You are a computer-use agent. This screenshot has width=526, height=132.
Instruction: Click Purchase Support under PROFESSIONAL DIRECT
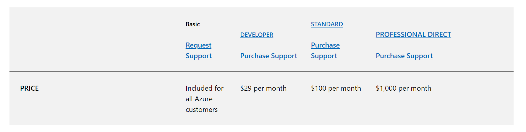(404, 56)
